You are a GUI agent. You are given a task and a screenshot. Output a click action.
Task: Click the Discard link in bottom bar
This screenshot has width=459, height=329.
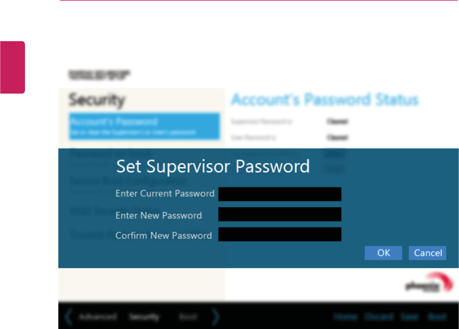379,316
